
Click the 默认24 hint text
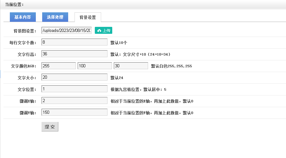(x=117, y=78)
